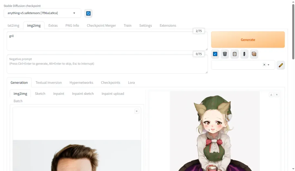The height and width of the screenshot is (171, 295).
Task: Click the generated anime girl output image
Action: pyautogui.click(x=215, y=131)
